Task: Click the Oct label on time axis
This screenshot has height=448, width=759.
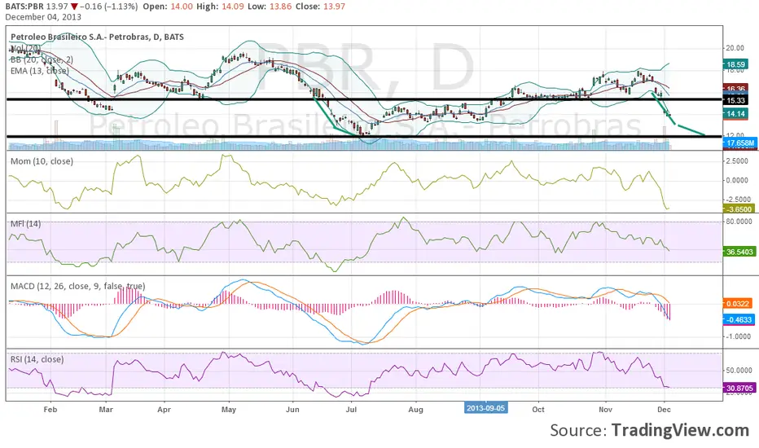Action: click(538, 409)
